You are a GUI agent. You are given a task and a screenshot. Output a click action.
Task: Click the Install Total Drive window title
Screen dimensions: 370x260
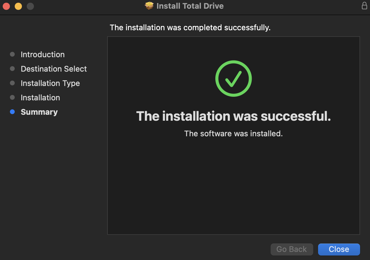[190, 6]
